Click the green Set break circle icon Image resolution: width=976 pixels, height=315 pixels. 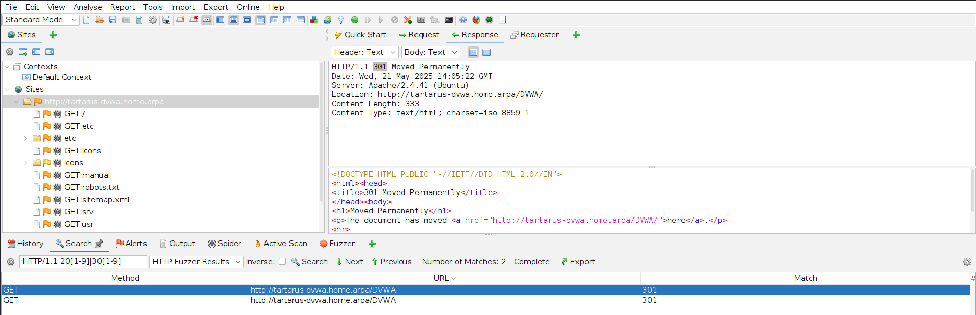(355, 20)
